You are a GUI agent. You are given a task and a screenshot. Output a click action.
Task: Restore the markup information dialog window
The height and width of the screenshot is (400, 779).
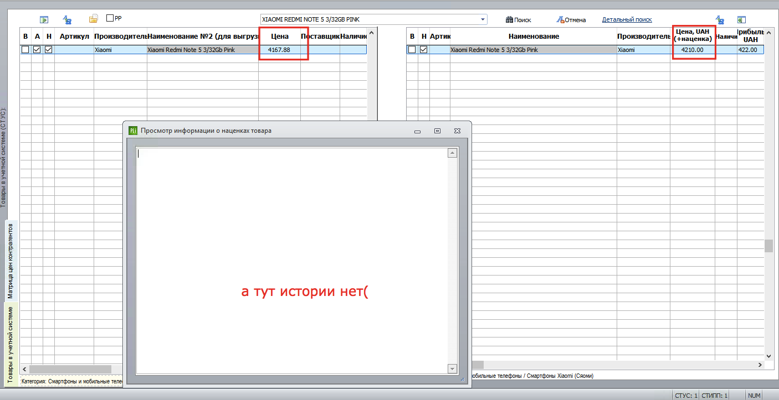(x=437, y=131)
